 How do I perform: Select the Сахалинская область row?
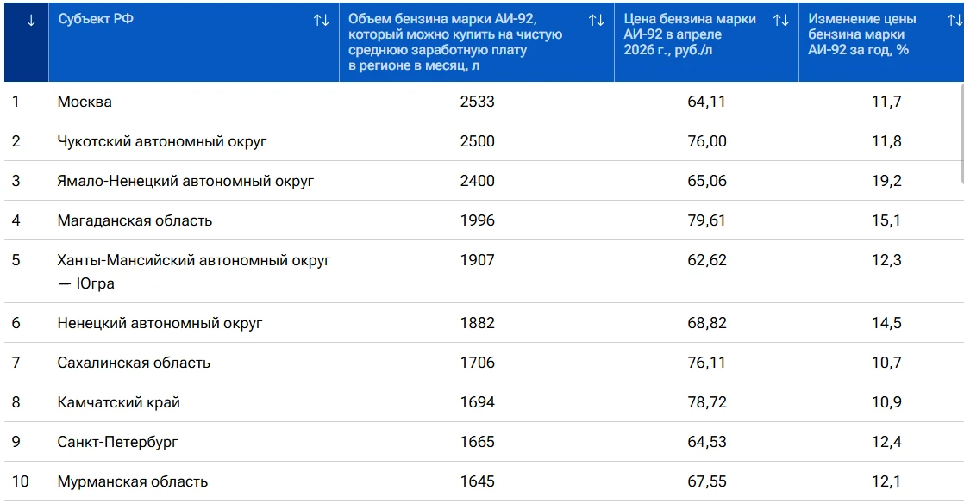pos(484,363)
